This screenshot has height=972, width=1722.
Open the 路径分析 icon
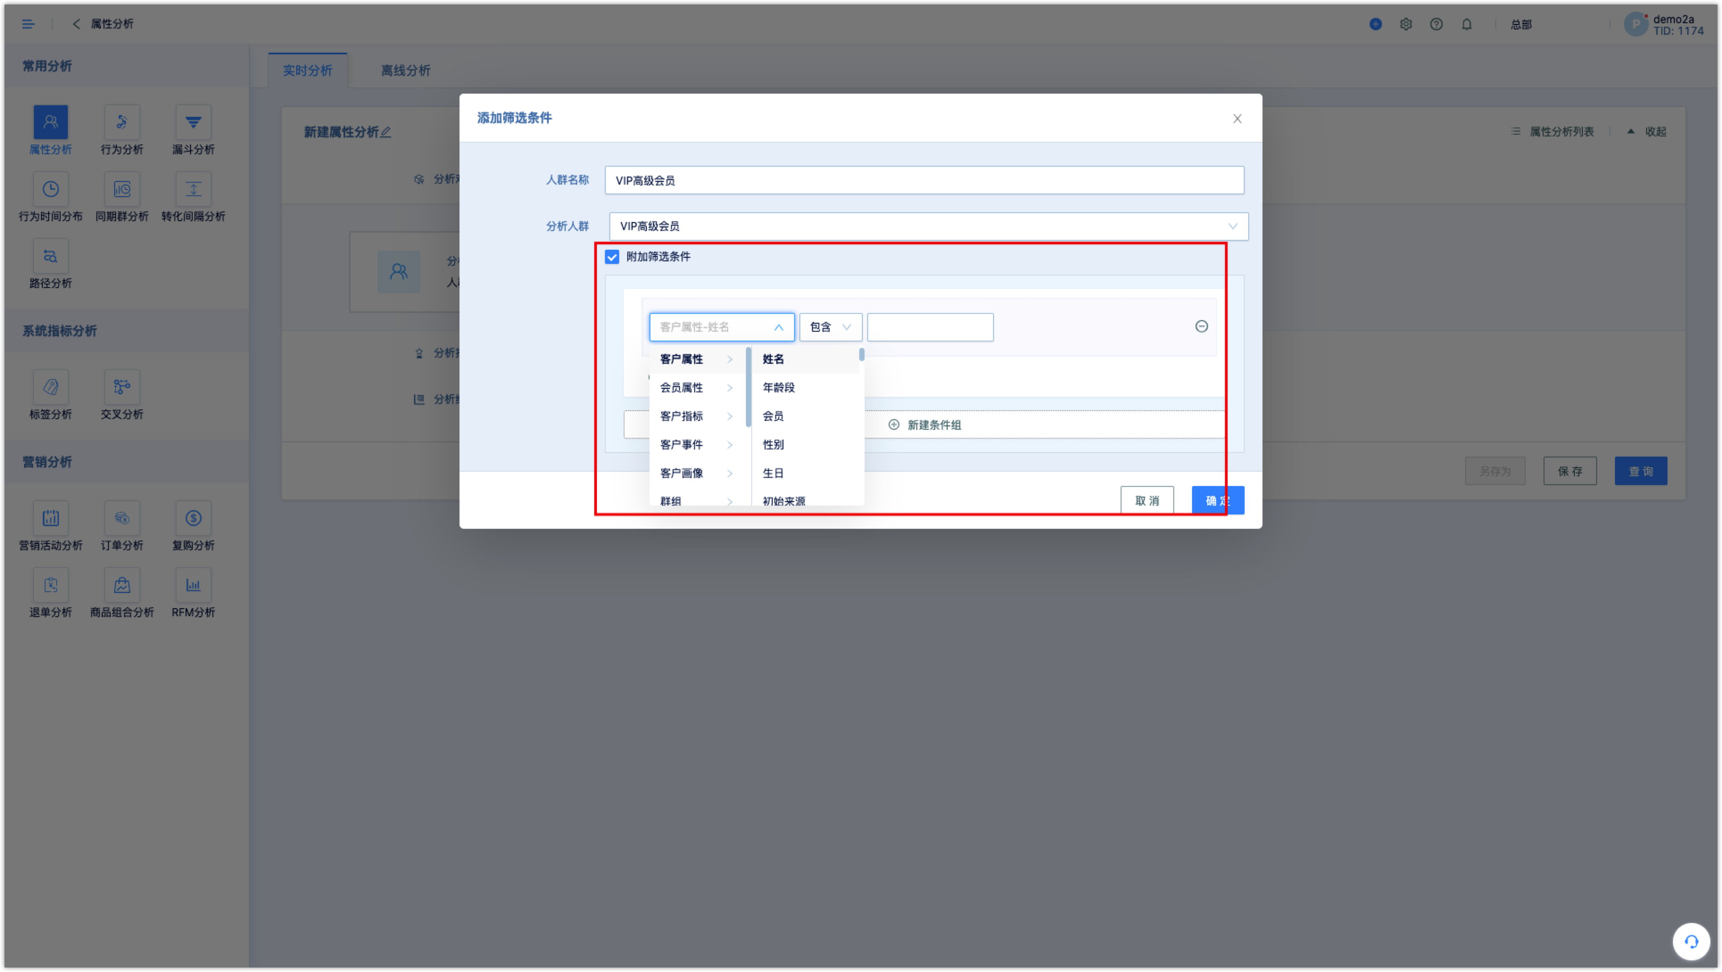point(50,256)
